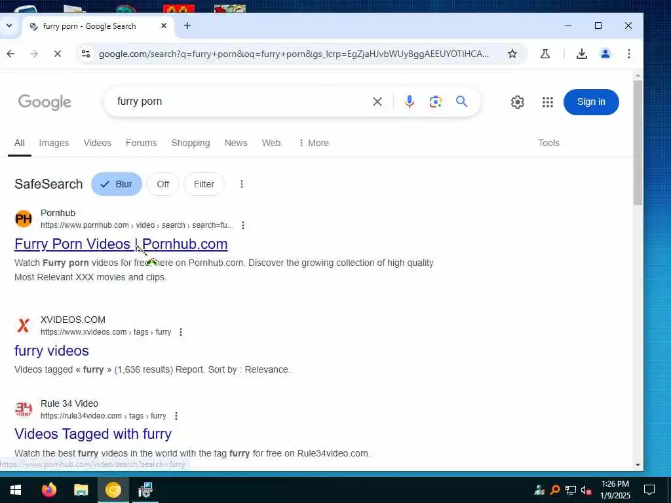Switch to the Videos tab
The height and width of the screenshot is (503, 671).
pos(97,143)
